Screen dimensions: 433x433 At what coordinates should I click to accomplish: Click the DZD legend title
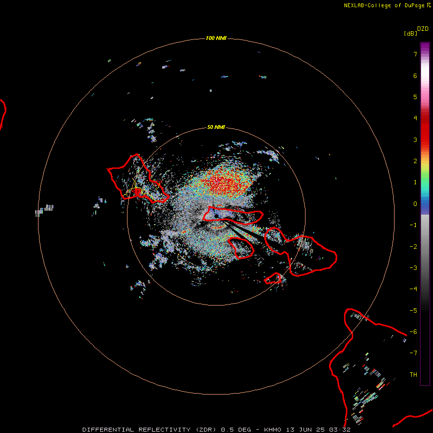[423, 29]
